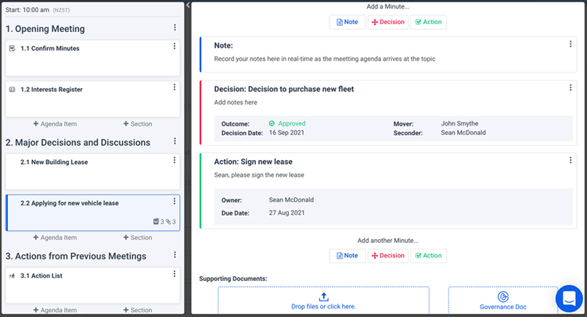Click the Governance Doc icon

click(504, 297)
